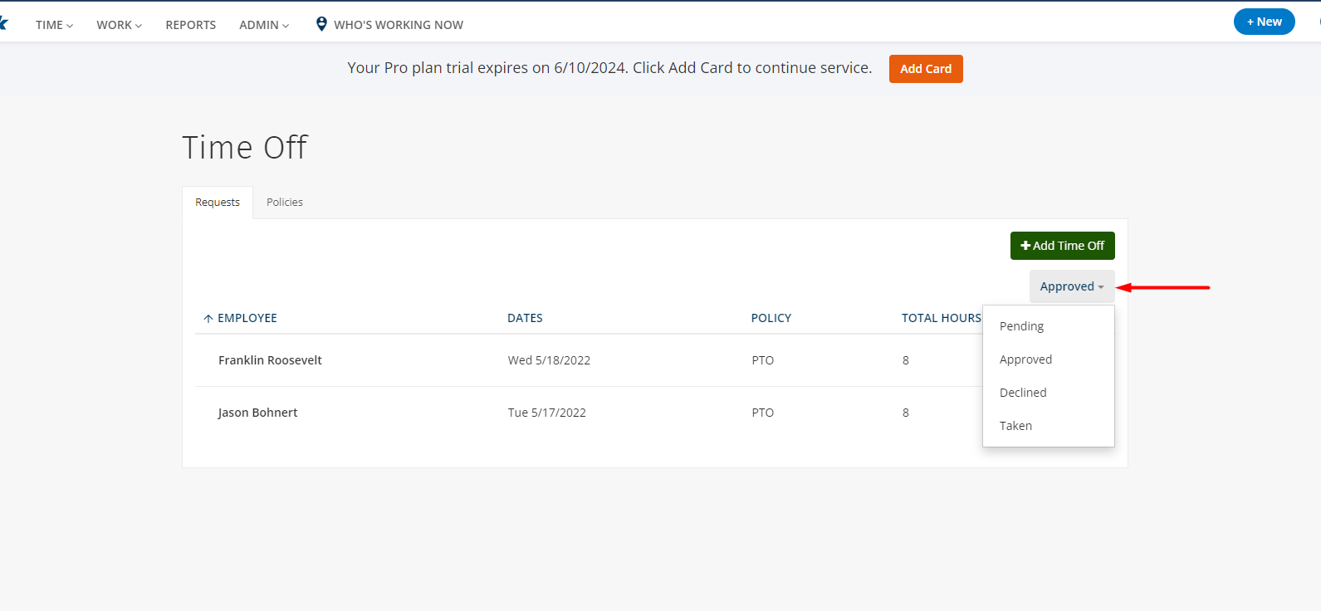Open the WORK menu dropdown
The image size is (1321, 611).
tap(119, 25)
